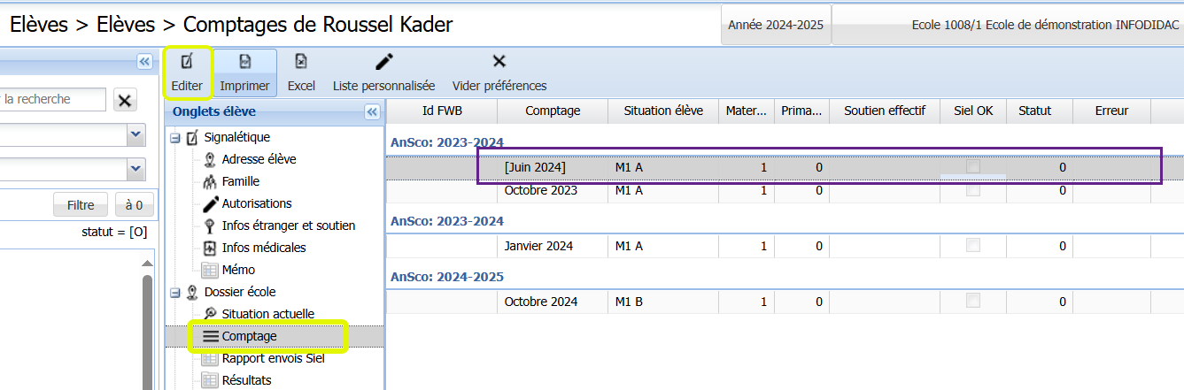The height and width of the screenshot is (390, 1184).
Task: Click the Imprimer print icon
Action: tap(245, 62)
